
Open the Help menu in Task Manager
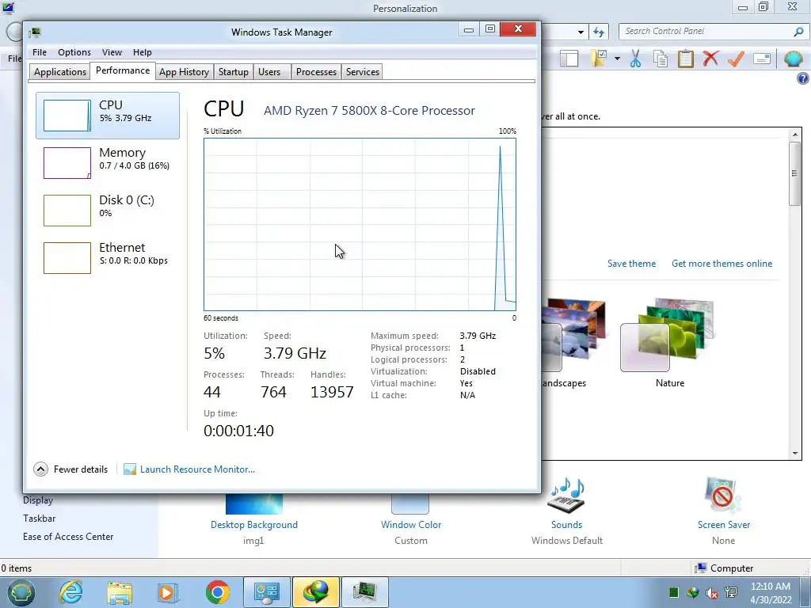[143, 52]
